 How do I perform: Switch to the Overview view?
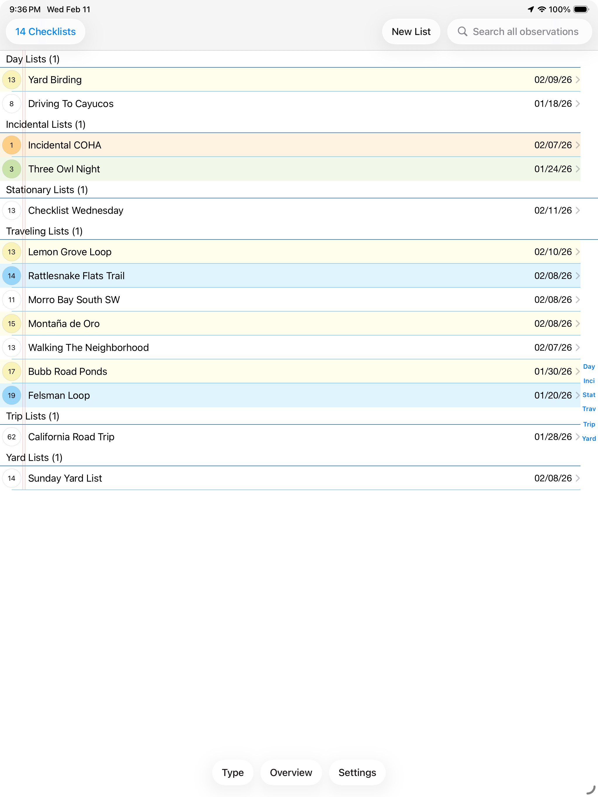tap(291, 772)
